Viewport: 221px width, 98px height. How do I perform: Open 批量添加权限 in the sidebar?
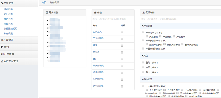11,29
